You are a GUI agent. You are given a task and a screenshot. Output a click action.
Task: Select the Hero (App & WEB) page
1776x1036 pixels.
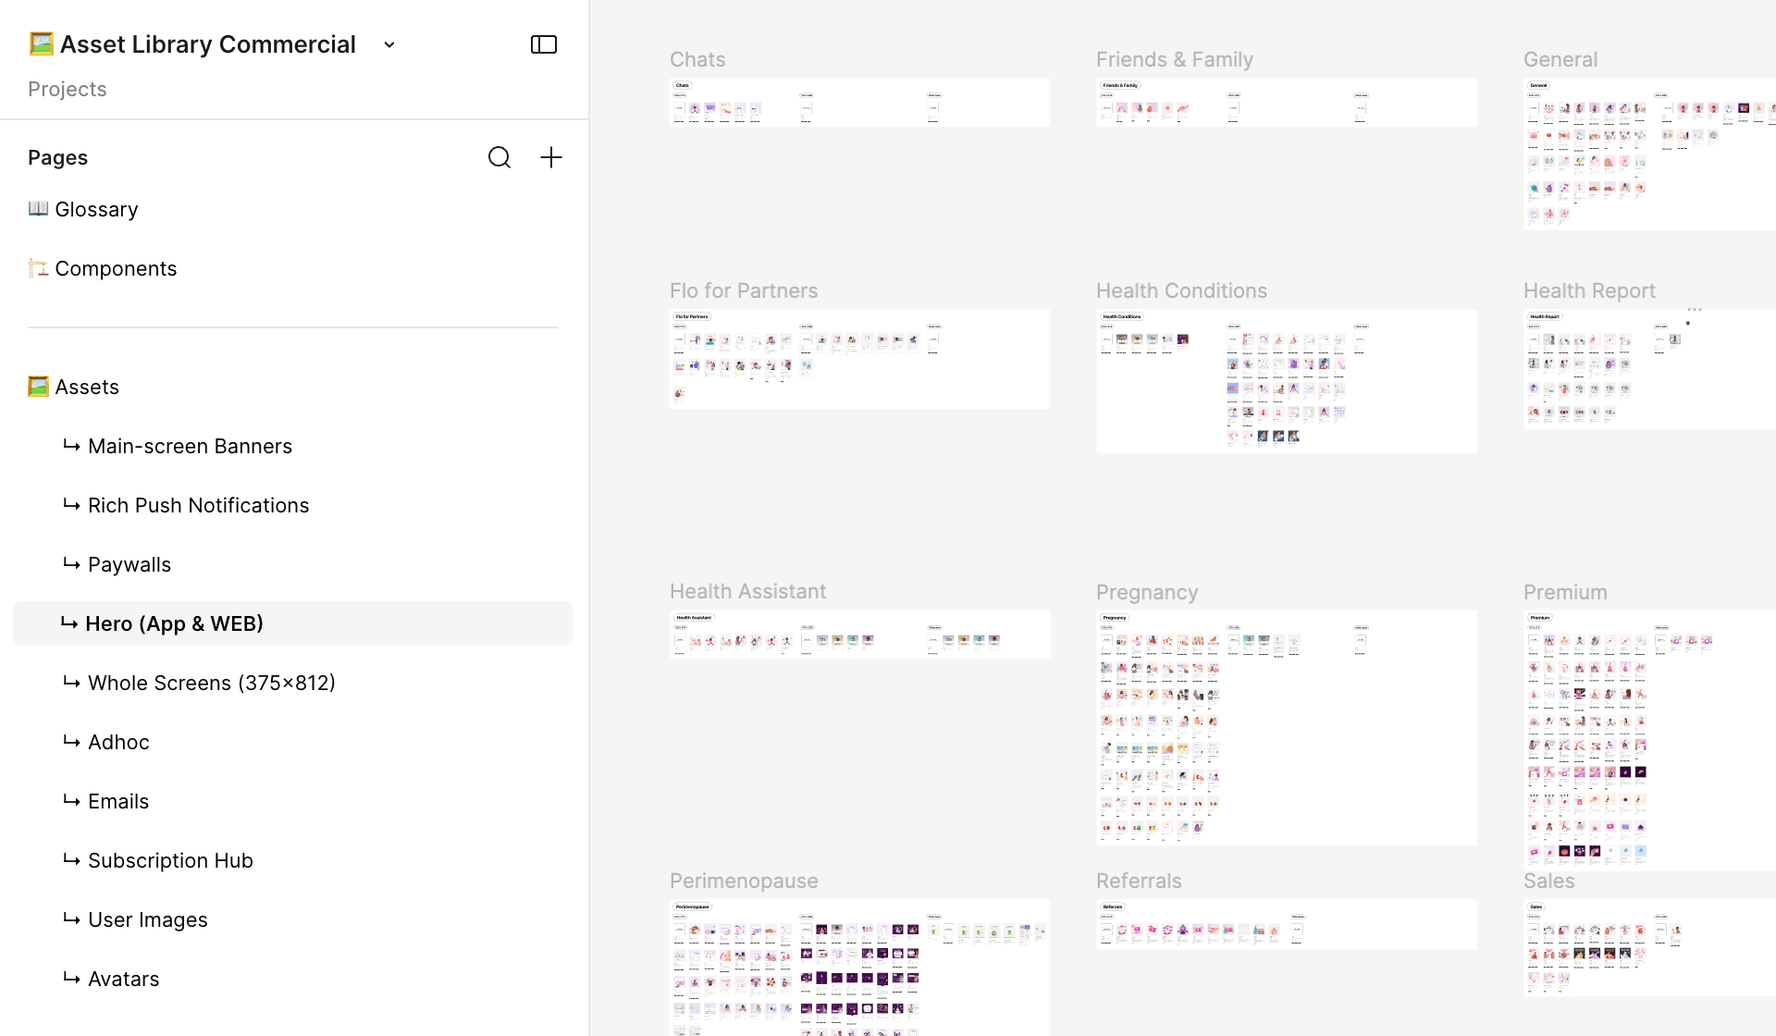coord(293,623)
